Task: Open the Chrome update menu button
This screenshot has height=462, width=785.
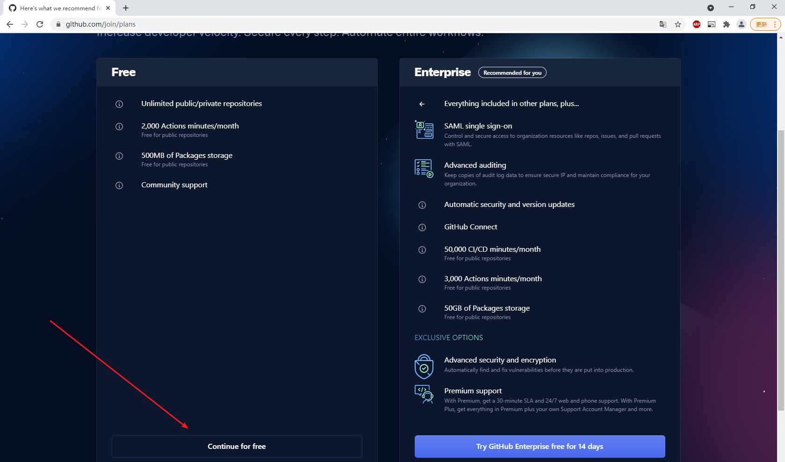Action: pos(765,24)
